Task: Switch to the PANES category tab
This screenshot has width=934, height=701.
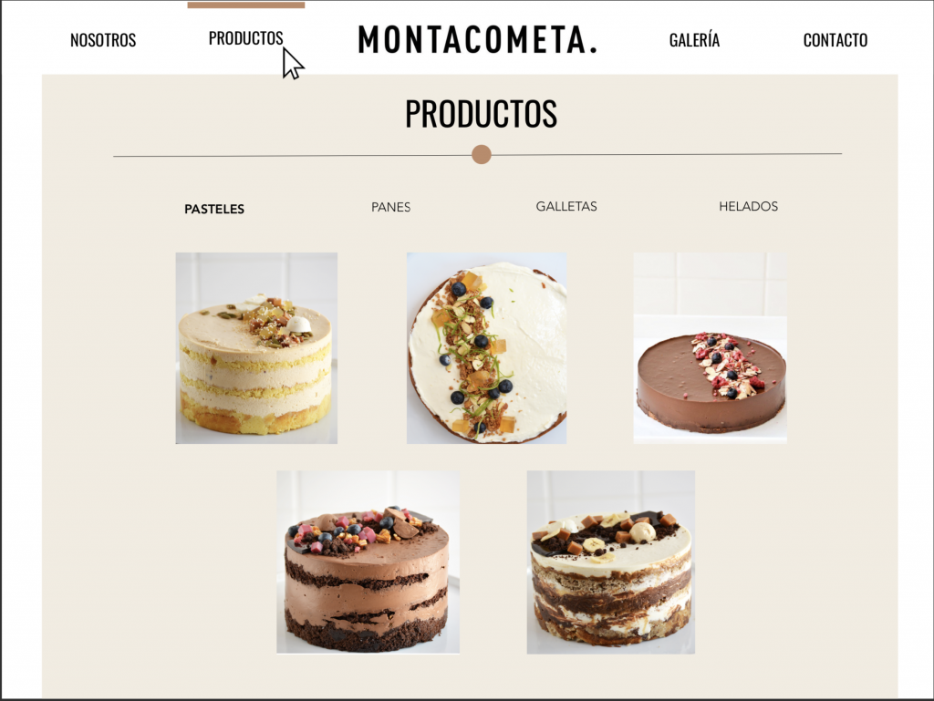Action: coord(390,207)
